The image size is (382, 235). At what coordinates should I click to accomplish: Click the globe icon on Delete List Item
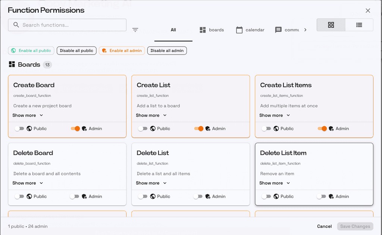click(276, 196)
